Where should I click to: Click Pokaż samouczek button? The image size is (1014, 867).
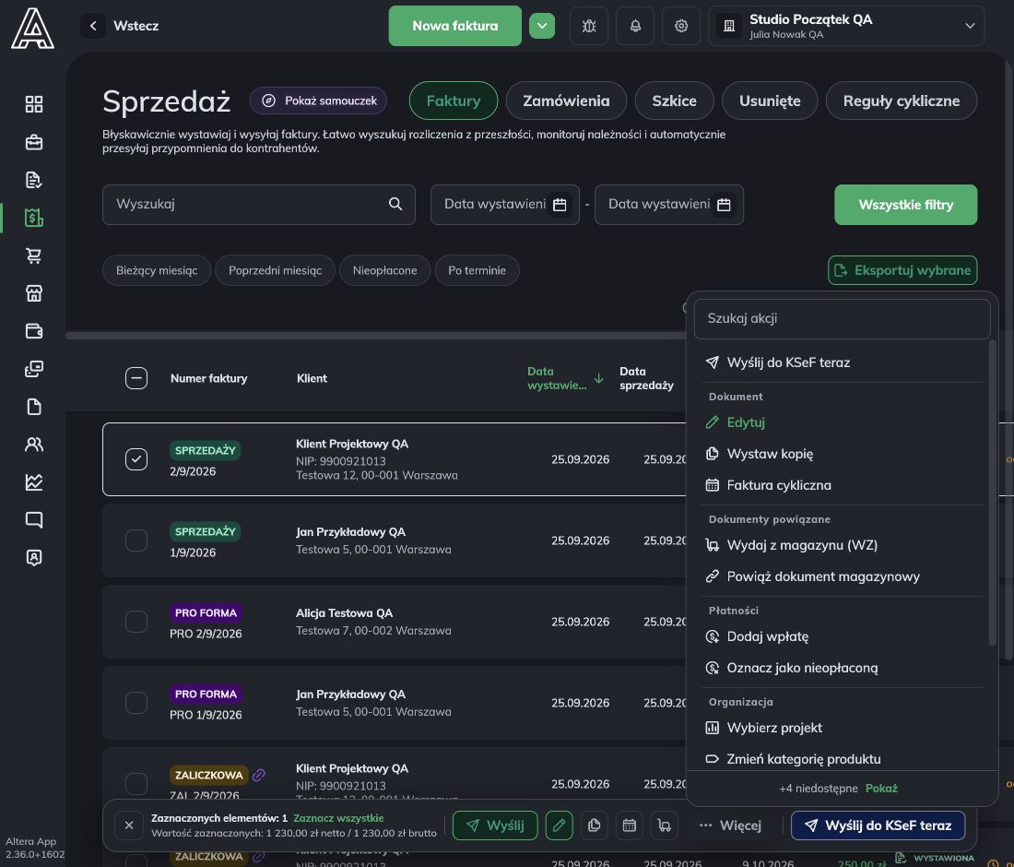tap(318, 101)
